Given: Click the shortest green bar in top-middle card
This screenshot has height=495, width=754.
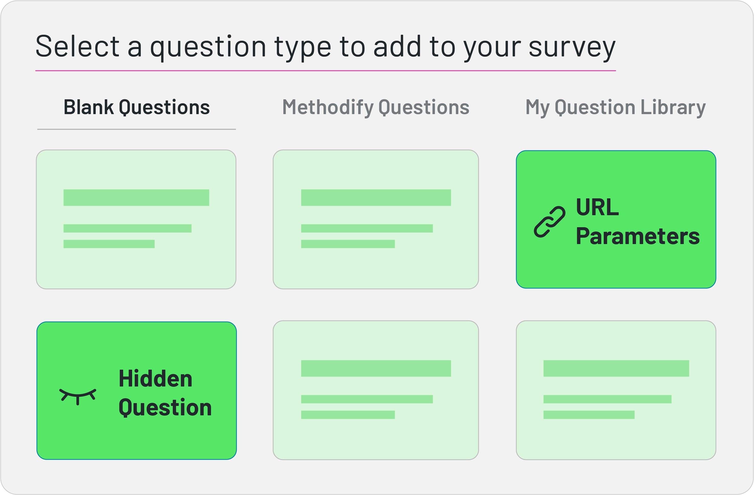Looking at the screenshot, I should pyautogui.click(x=347, y=244).
